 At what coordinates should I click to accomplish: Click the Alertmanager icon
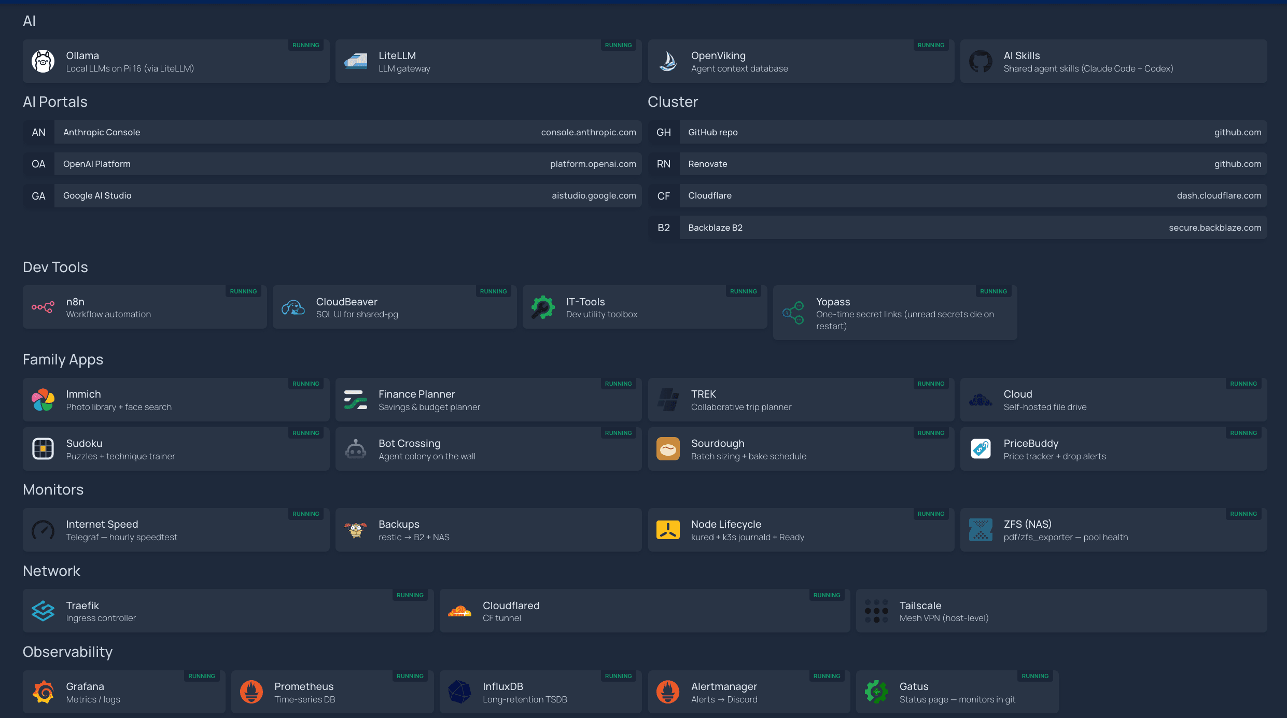[x=668, y=693]
